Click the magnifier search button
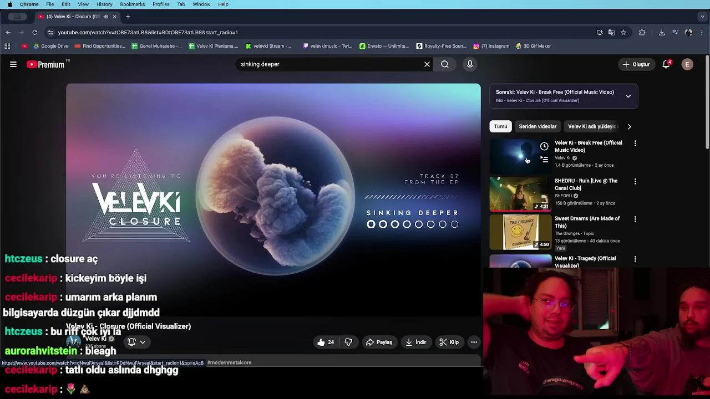 (445, 64)
